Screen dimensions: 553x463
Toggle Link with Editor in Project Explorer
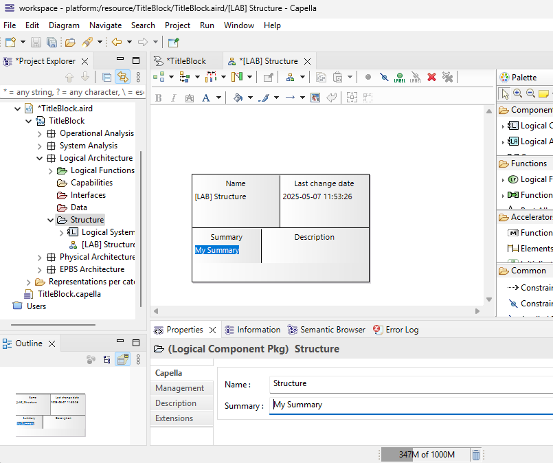click(123, 77)
